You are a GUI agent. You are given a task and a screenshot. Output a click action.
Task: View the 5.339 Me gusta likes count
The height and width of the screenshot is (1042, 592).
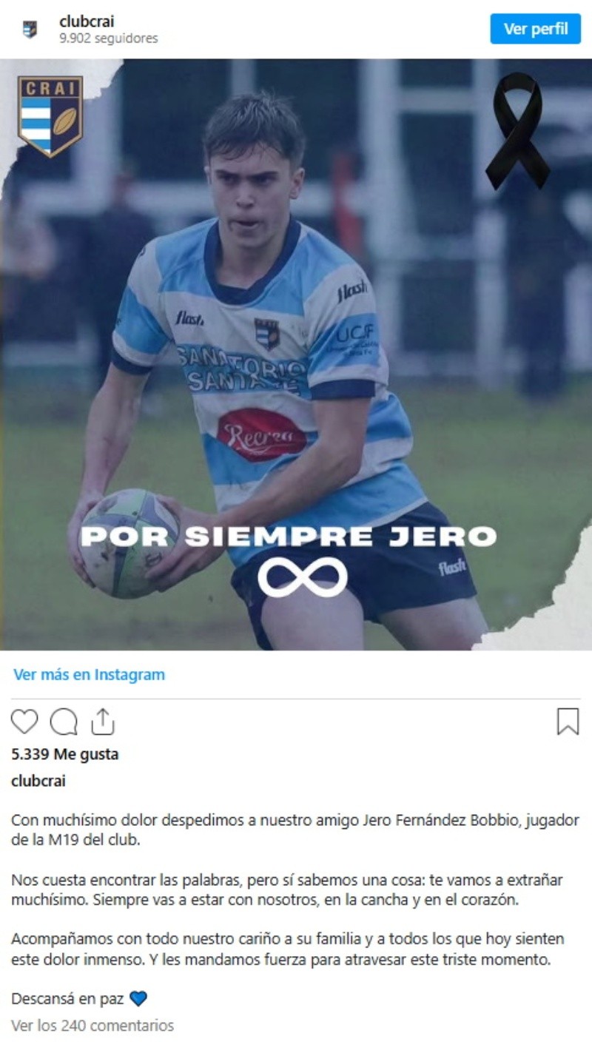pos(65,754)
